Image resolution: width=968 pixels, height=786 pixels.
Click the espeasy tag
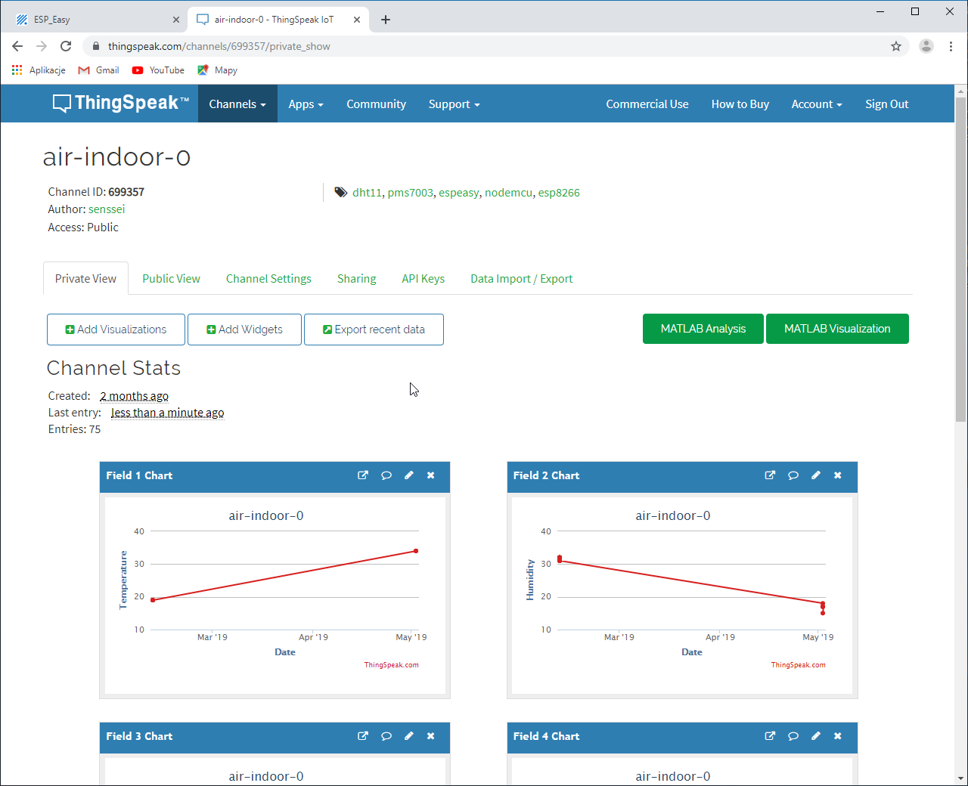click(459, 193)
